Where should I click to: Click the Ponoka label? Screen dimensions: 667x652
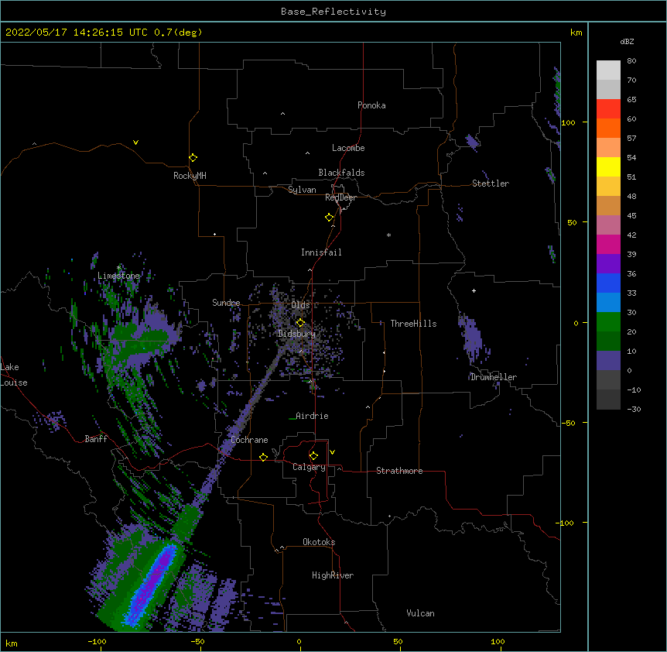(x=371, y=105)
